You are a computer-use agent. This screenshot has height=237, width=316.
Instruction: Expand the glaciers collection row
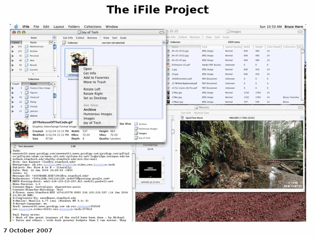(13, 111)
